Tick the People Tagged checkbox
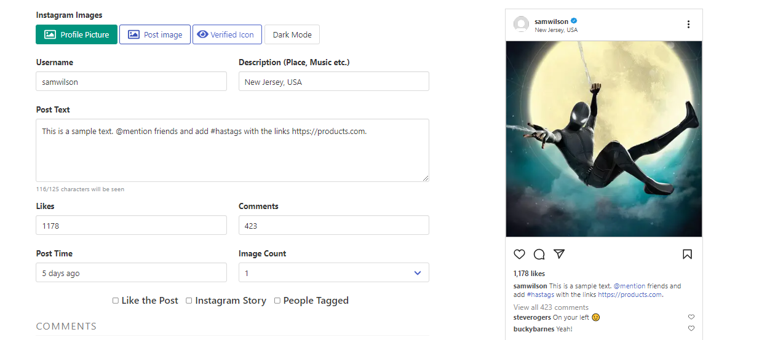This screenshot has width=759, height=340. coord(277,301)
